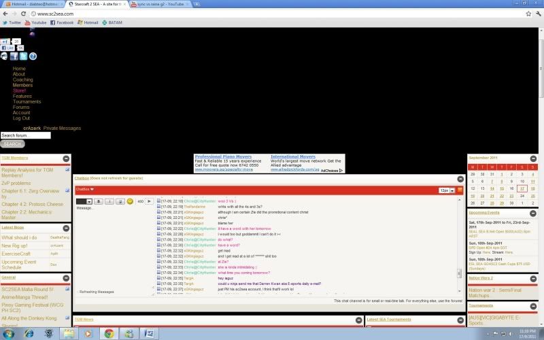Click the Facebook icon below Like button
This screenshot has width=544, height=340.
14,56
